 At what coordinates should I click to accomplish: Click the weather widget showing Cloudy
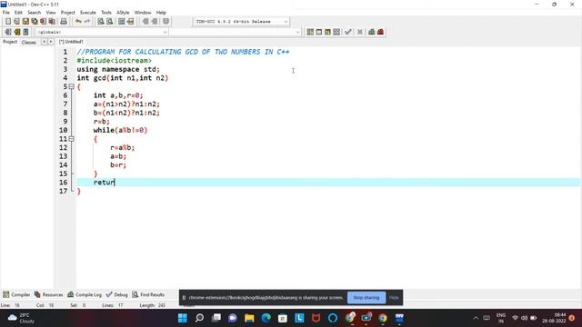click(x=22, y=318)
